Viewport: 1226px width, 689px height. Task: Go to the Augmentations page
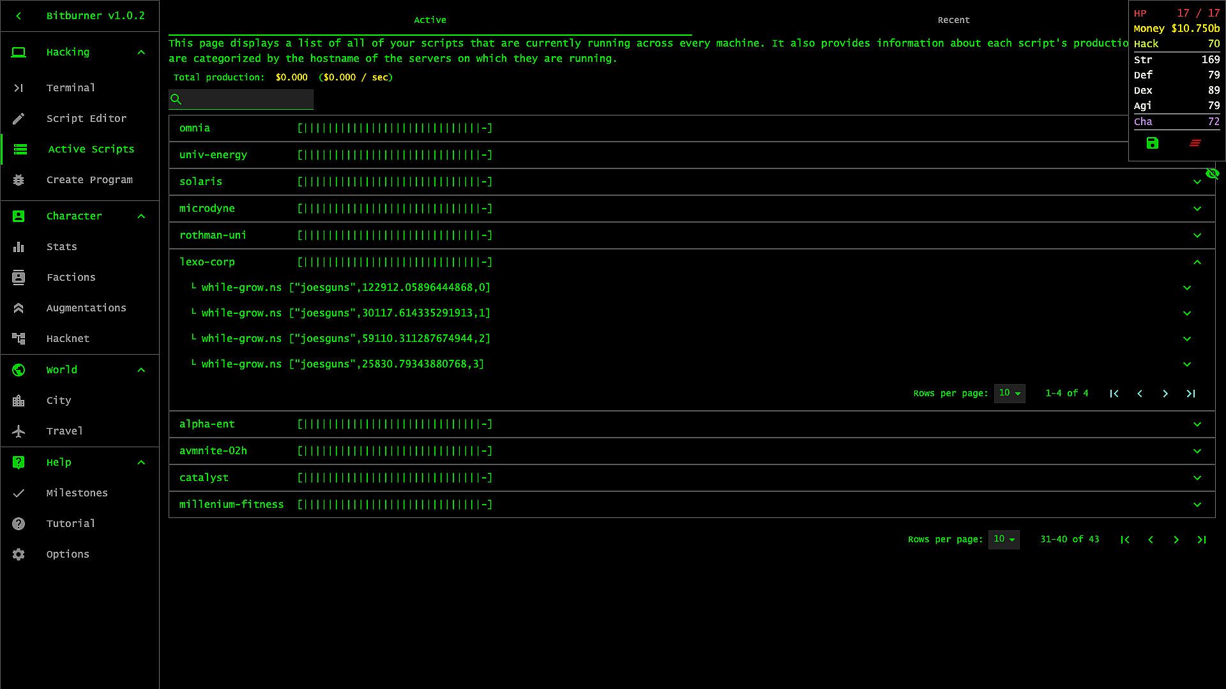point(86,308)
